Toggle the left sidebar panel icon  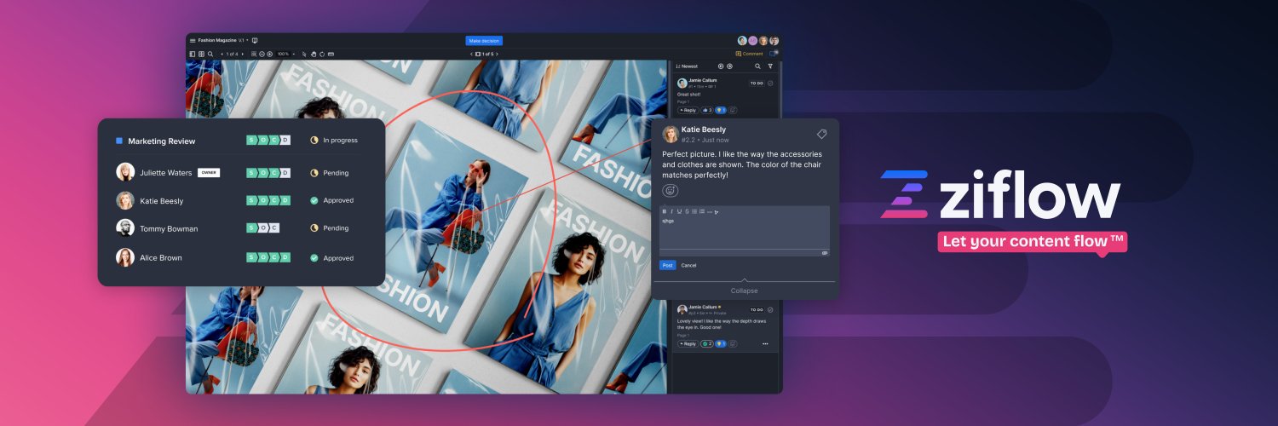coord(193,54)
